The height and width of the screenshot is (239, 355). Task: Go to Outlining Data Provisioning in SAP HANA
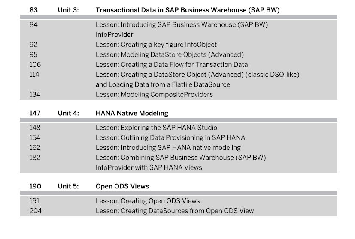170,137
